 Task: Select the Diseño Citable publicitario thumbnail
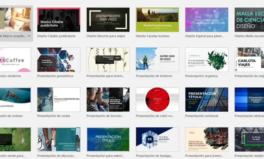pyautogui.click(x=59, y=20)
